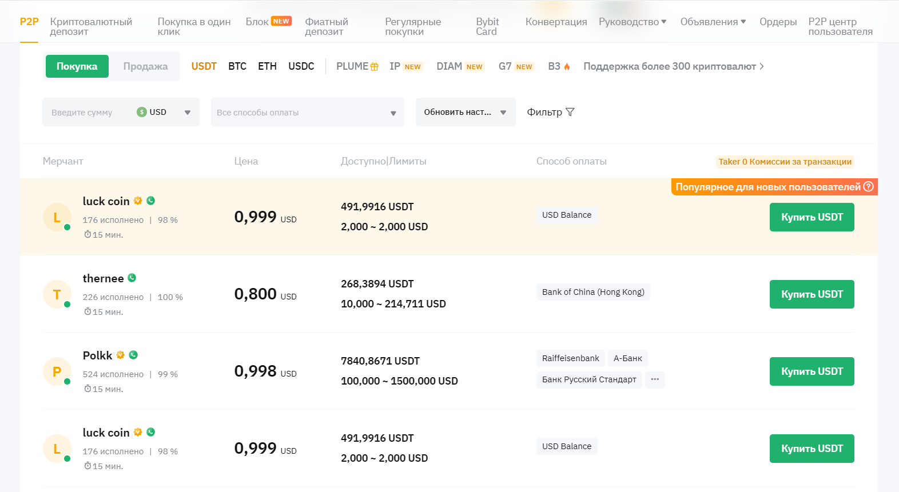Image resolution: width=899 pixels, height=492 pixels.
Task: Open the USD currency dropdown
Action: [x=187, y=113]
